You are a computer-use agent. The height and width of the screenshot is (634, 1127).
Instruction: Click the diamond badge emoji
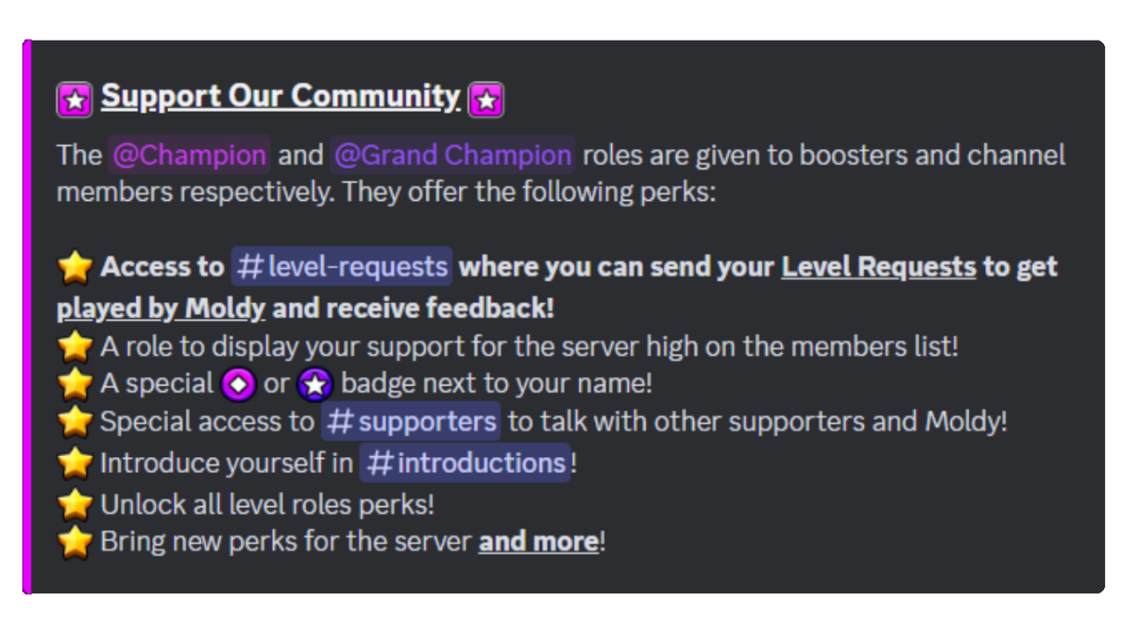tap(238, 384)
